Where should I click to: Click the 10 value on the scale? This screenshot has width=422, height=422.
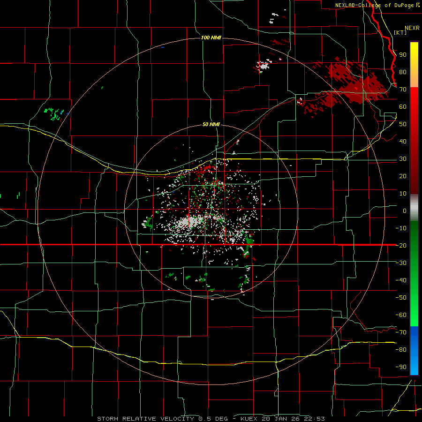coord(403,194)
